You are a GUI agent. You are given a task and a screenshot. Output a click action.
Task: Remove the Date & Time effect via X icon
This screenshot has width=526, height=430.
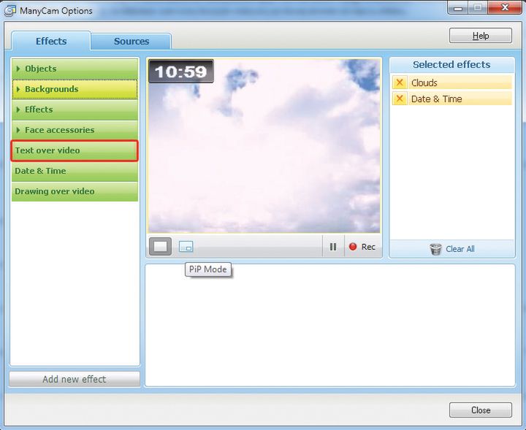(399, 99)
